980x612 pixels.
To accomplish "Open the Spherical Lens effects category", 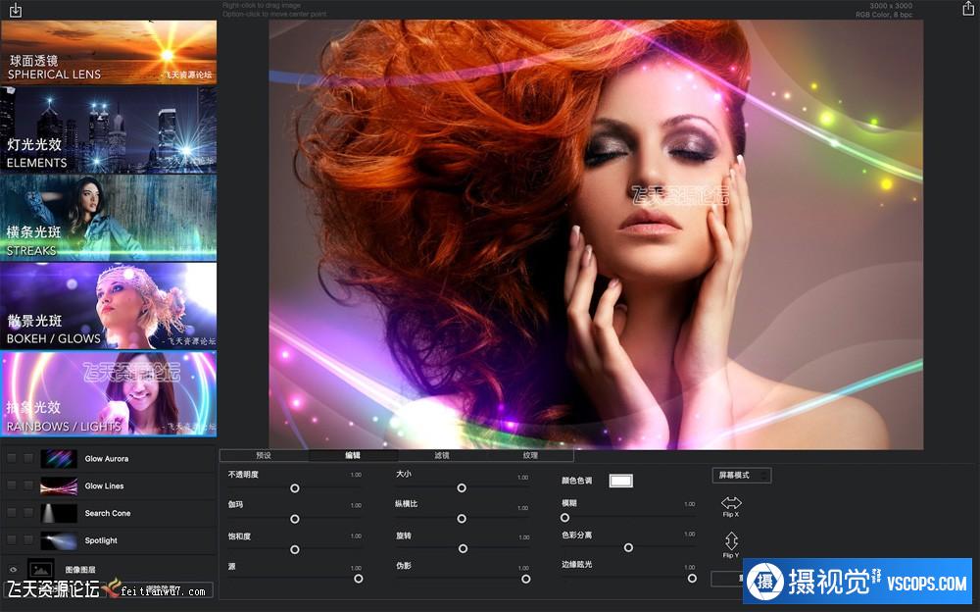I will coord(109,52).
